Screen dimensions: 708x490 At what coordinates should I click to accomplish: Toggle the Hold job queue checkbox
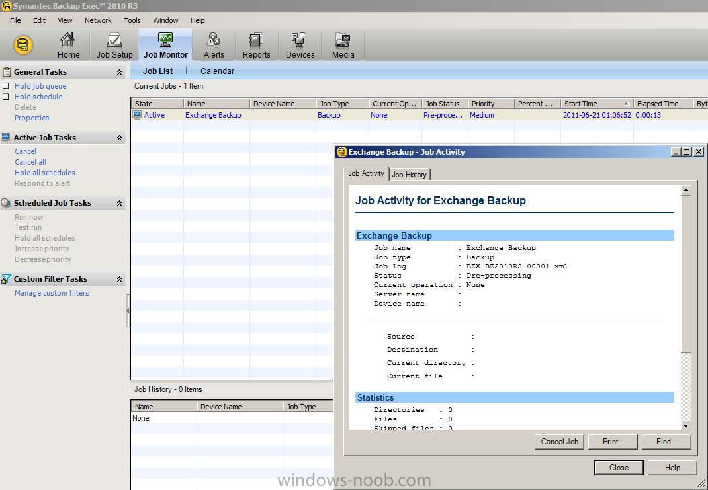(x=6, y=86)
